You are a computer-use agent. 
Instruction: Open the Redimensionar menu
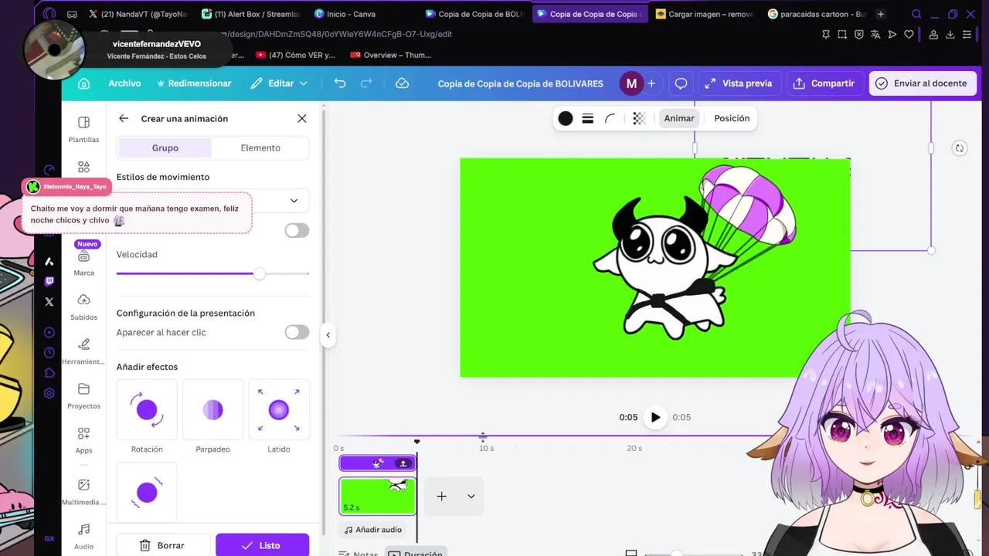pyautogui.click(x=194, y=83)
